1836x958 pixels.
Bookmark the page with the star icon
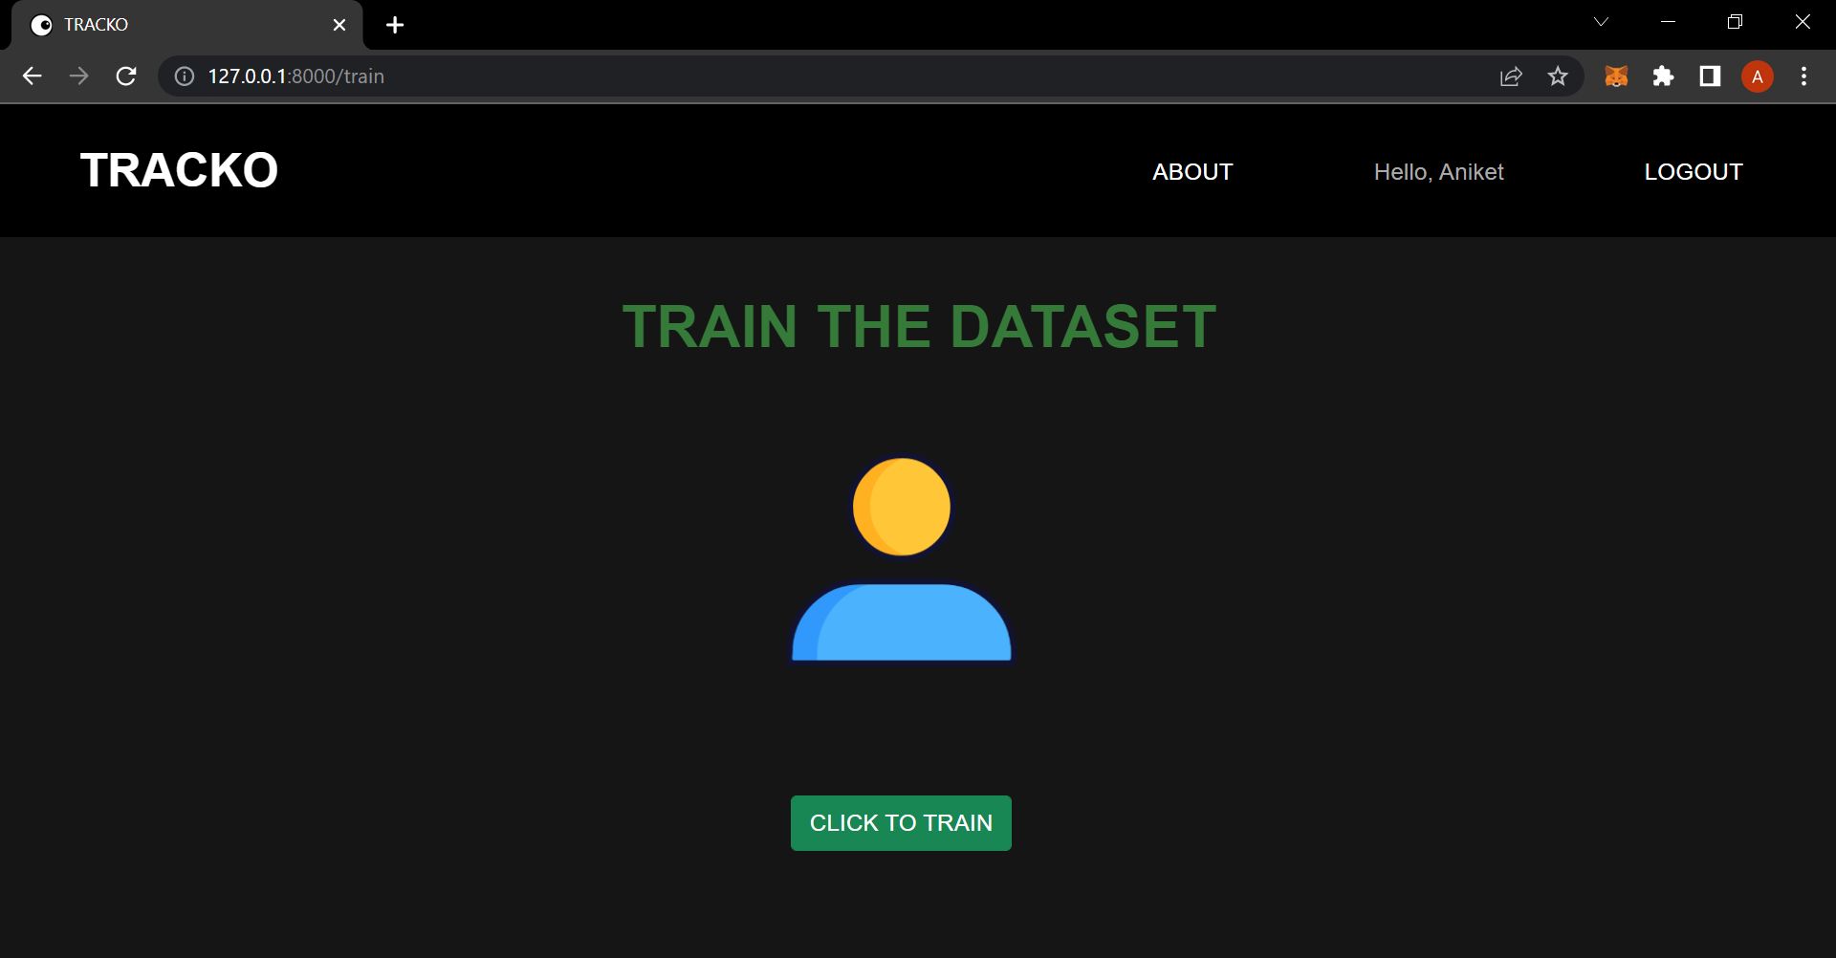(1558, 76)
